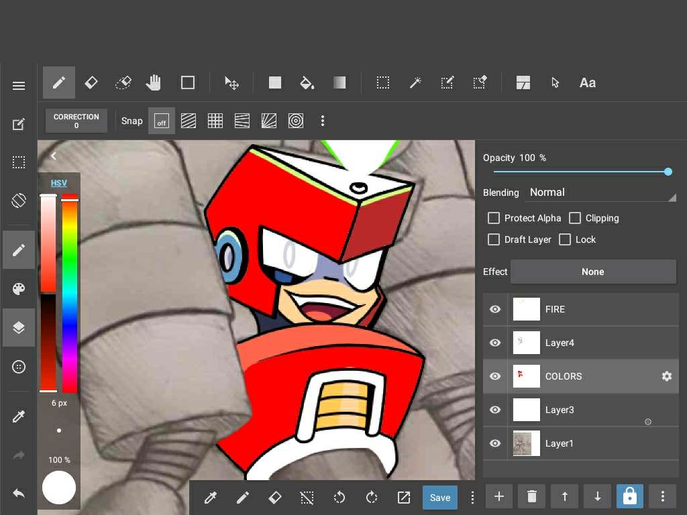
Task: Click the Undo arrow in left sidebar
Action: point(18,494)
